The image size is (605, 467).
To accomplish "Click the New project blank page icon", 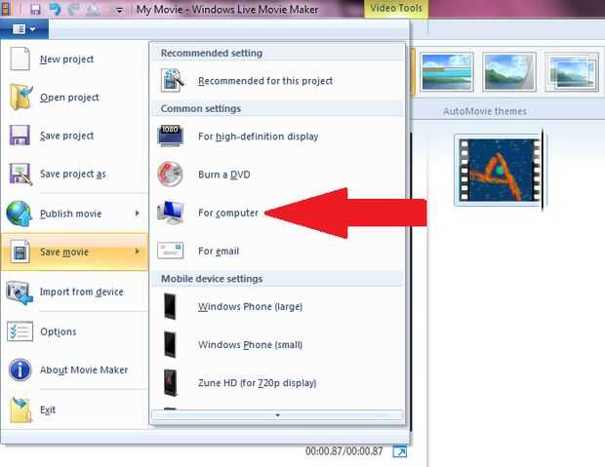I will (20, 59).
